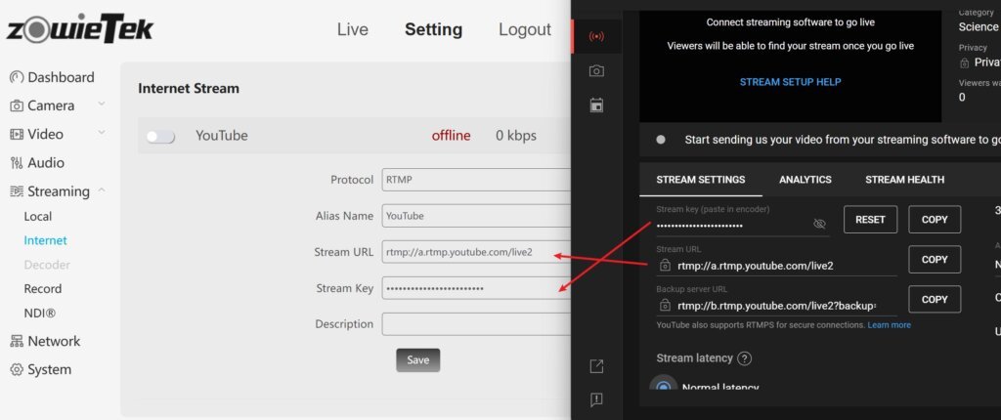The width and height of the screenshot is (1001, 420).
Task: Open the Stream Setup Help link
Action: point(790,82)
